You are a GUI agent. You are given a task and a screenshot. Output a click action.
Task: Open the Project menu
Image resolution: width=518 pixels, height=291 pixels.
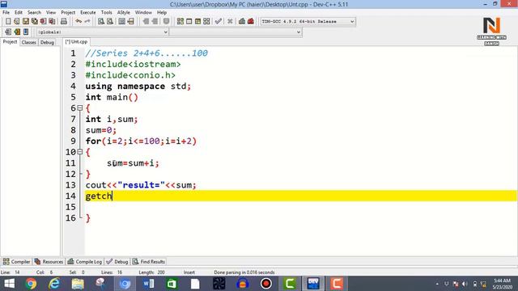68,13
